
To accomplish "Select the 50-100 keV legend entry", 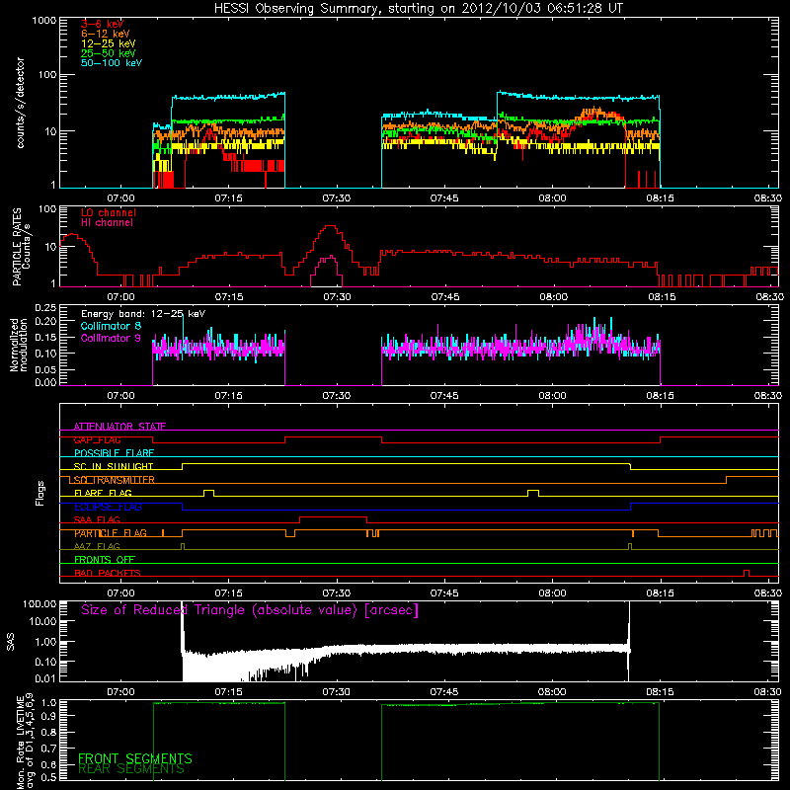I will point(112,63).
